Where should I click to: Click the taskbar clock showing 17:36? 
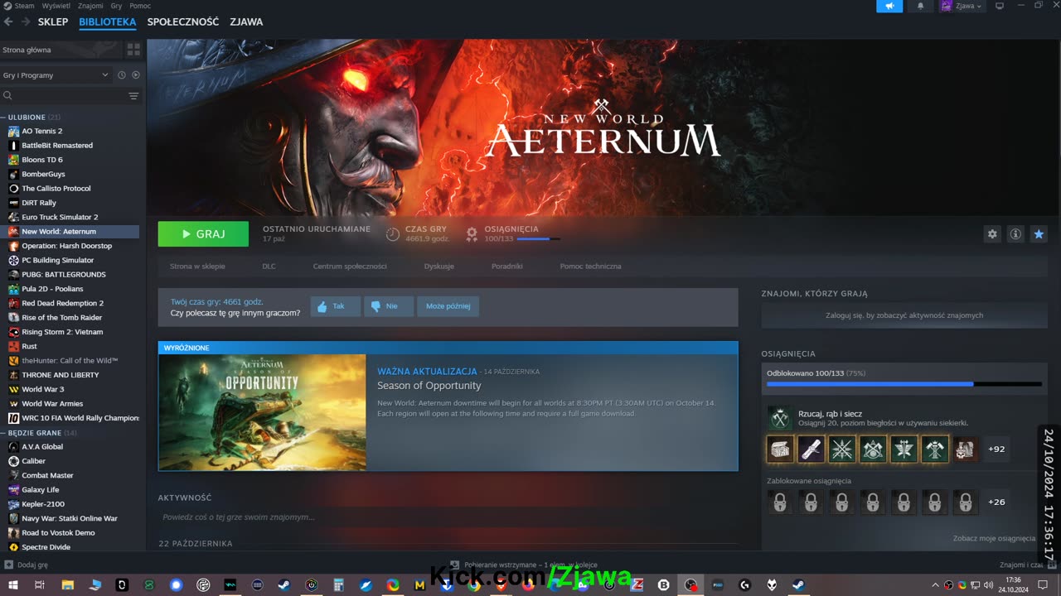coord(1013,584)
